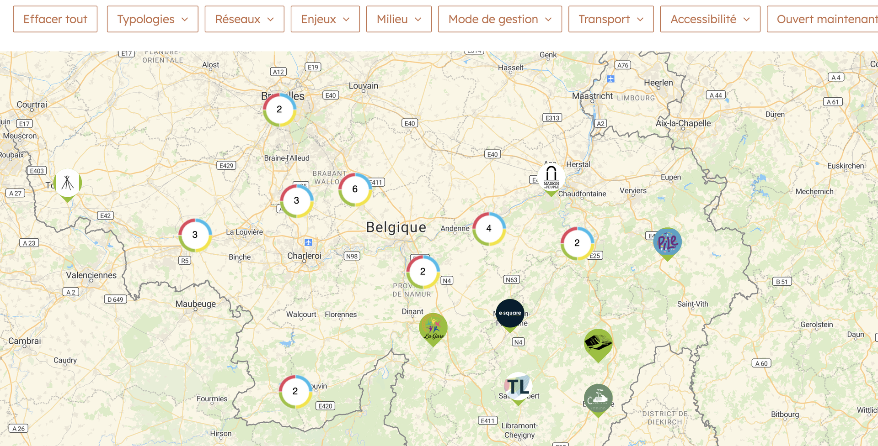Click the TL marker near Saint-Hubert
Viewport: 878px width, 446px height.
(x=518, y=387)
